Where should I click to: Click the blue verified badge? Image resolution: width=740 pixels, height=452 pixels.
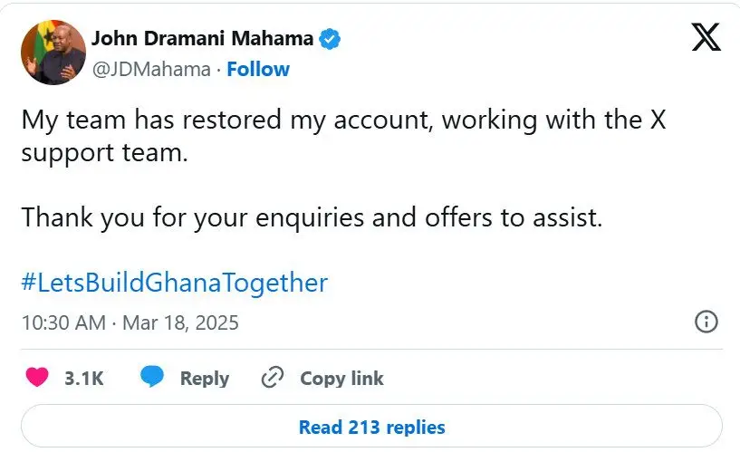pos(330,39)
